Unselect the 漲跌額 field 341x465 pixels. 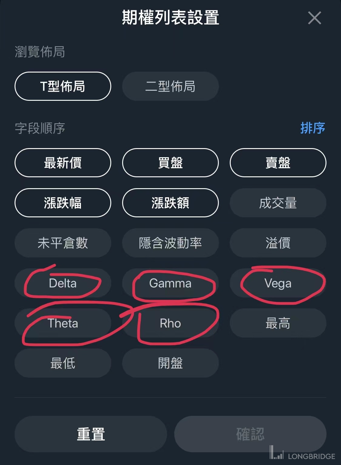pyautogui.click(x=170, y=203)
